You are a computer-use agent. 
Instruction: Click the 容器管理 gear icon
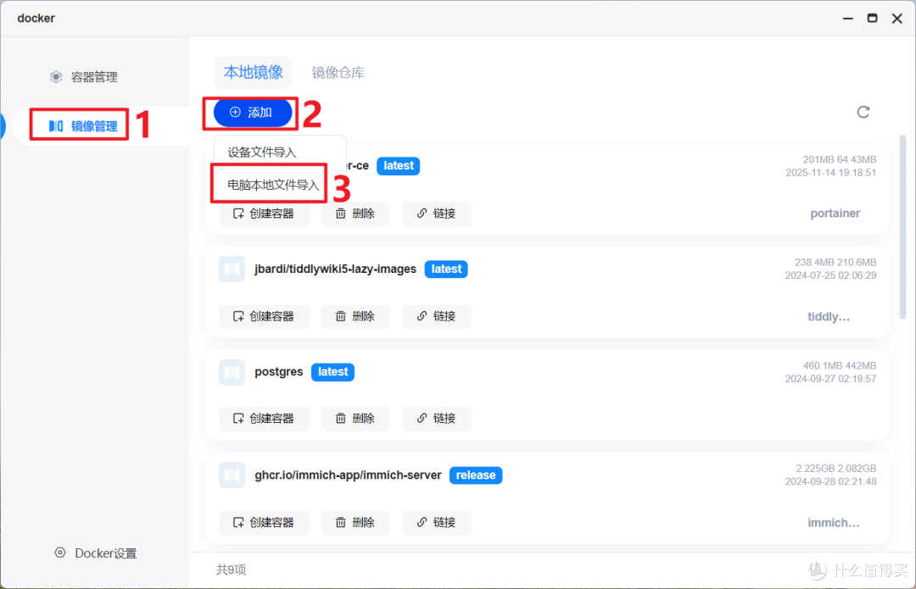56,77
